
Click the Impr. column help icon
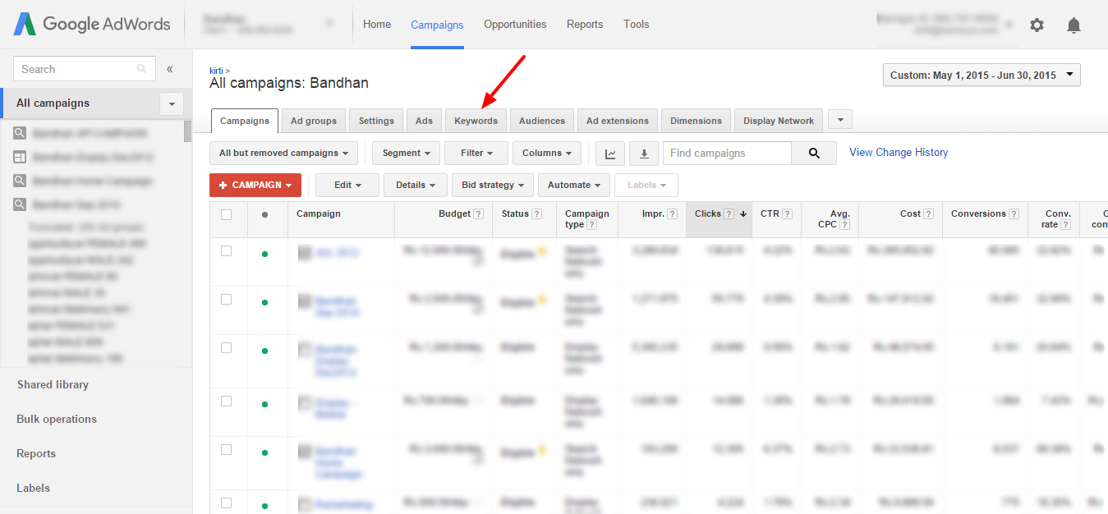tap(672, 214)
